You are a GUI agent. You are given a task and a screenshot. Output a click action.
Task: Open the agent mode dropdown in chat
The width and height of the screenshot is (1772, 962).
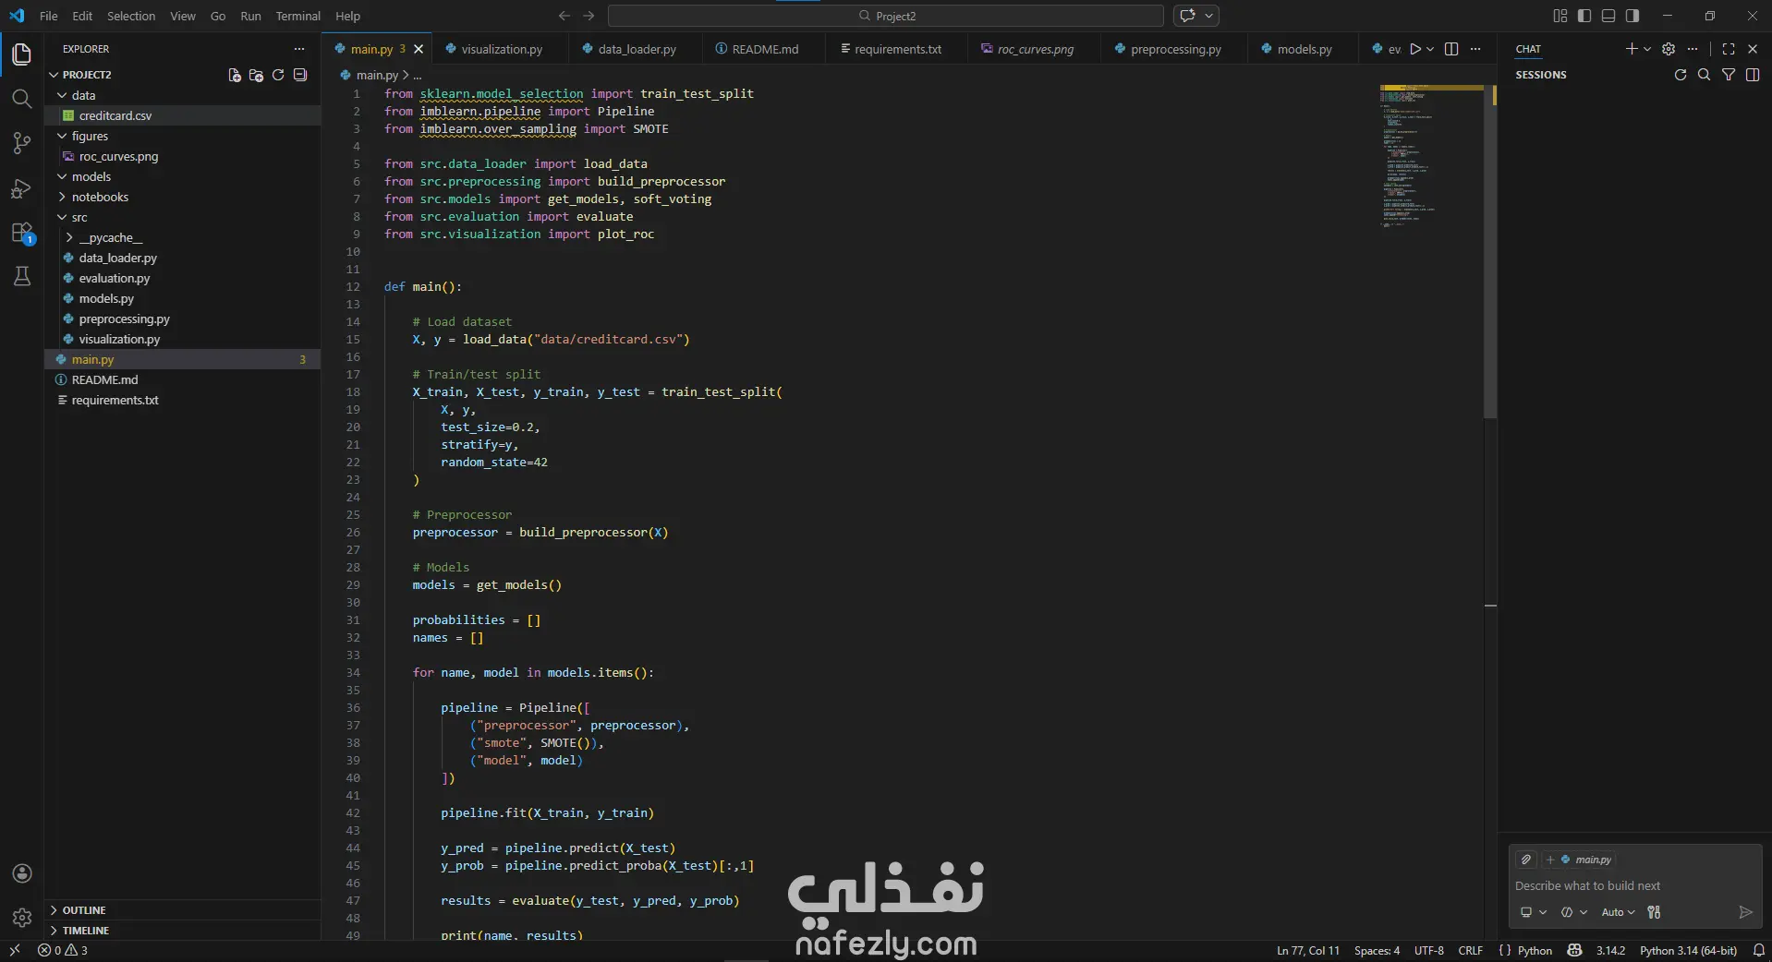[x=1574, y=912]
